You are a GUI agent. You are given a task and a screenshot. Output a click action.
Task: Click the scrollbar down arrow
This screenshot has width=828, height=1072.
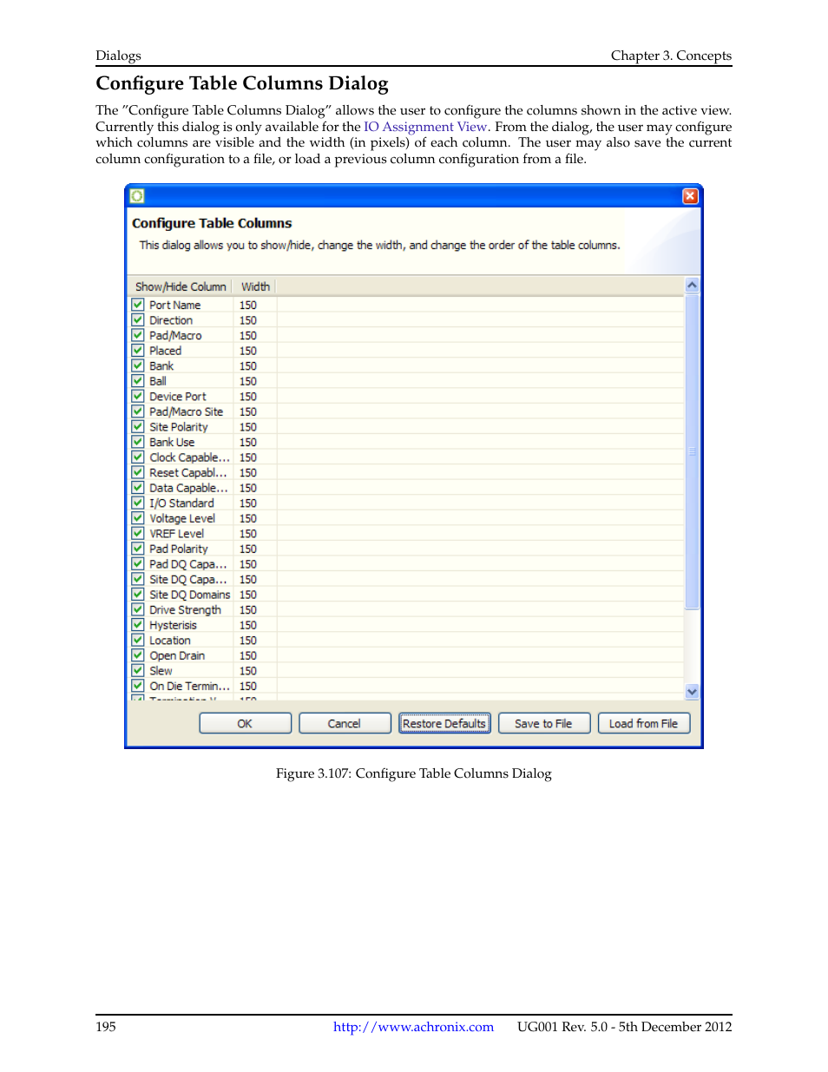point(691,691)
